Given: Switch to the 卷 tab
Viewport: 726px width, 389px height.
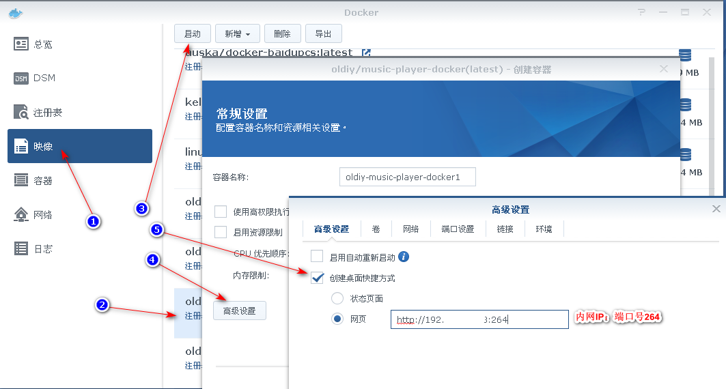Looking at the screenshot, I should pos(376,229).
